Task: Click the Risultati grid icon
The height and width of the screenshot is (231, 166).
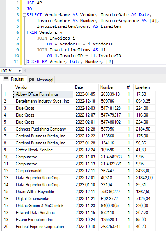Action: pos(6,79)
